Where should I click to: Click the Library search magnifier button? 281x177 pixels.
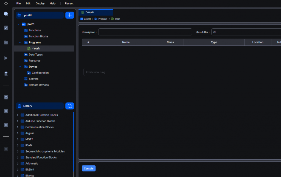coord(69,106)
